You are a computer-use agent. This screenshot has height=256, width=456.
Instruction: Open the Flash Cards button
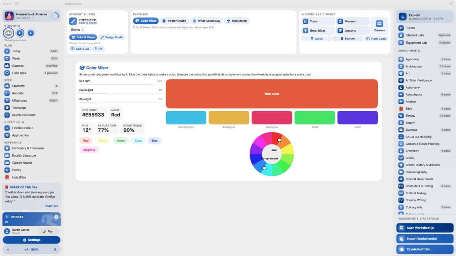[x=376, y=39]
